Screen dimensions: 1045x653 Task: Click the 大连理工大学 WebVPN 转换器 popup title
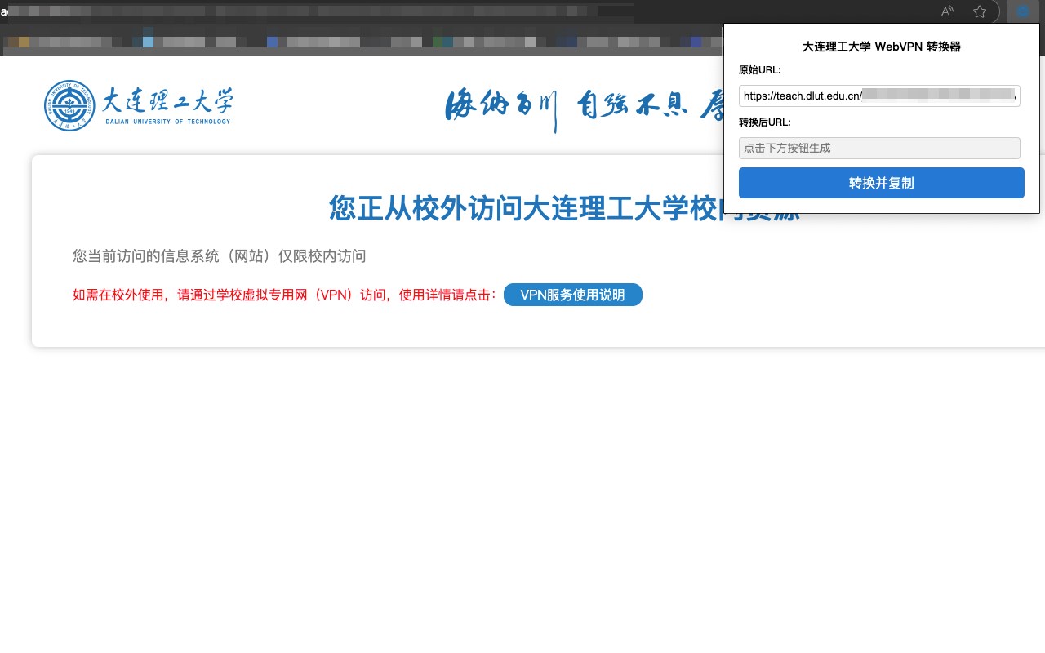pyautogui.click(x=882, y=47)
